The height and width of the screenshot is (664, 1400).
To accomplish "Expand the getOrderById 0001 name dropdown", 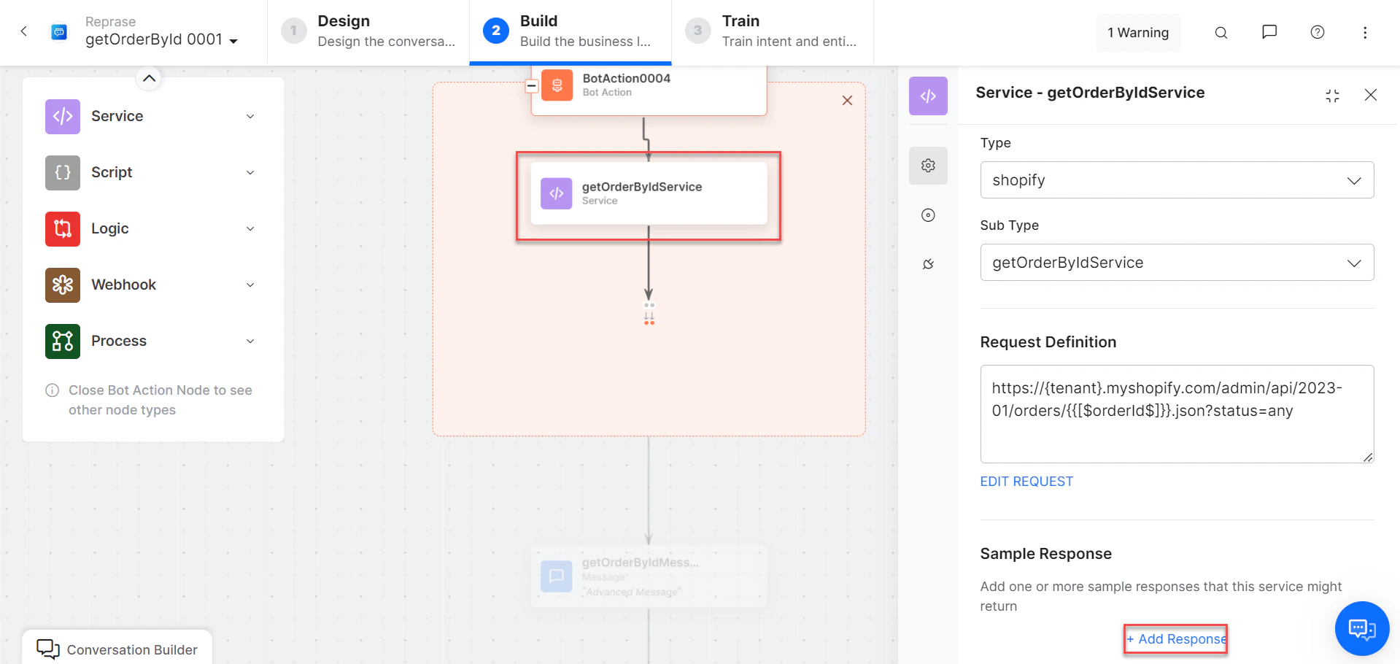I will 234,42.
